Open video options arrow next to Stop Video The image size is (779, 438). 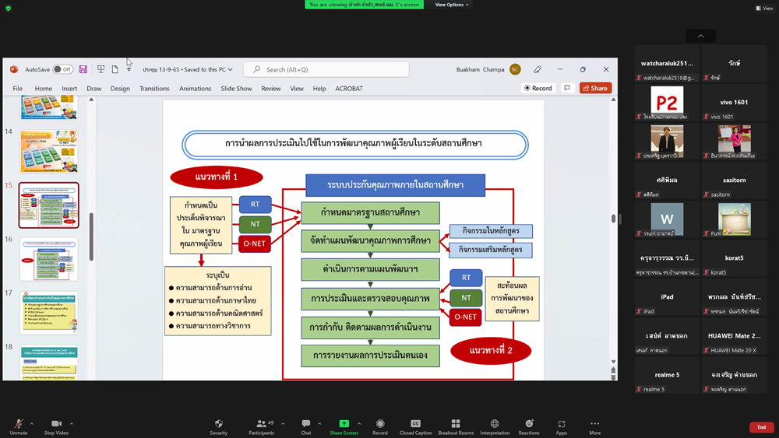pos(72,424)
